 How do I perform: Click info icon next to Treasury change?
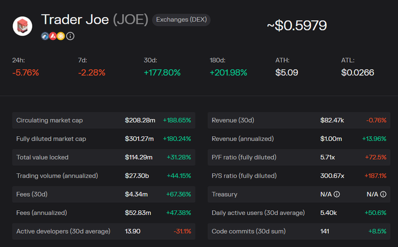(383, 194)
